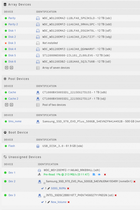Open the 500G_NVMe partition link
140x210 pixels.
click(x=58, y=188)
